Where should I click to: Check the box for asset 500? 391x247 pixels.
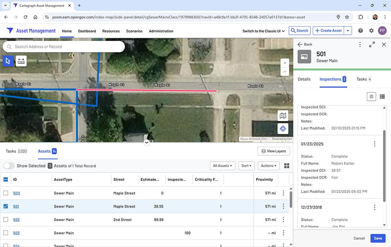[6, 193]
